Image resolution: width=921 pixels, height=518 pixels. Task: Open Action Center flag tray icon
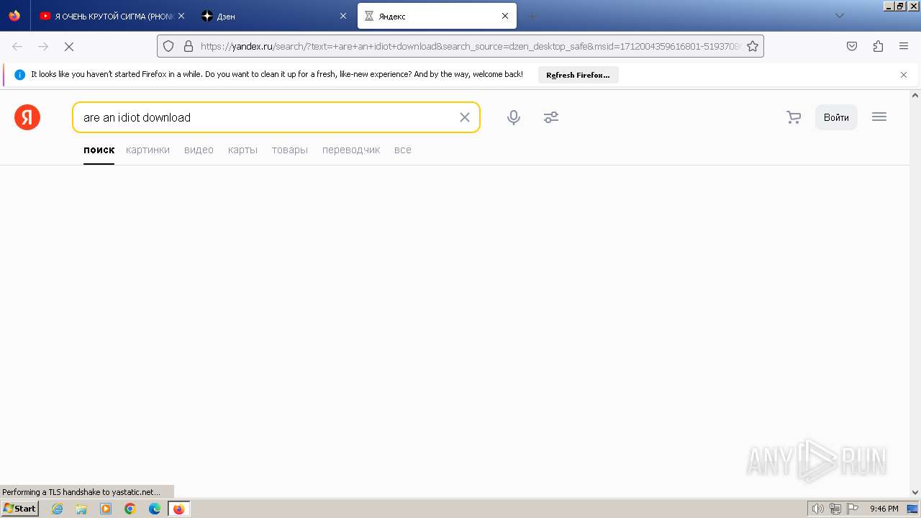click(853, 509)
